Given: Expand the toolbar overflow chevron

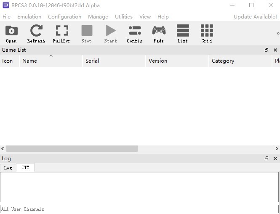Looking at the screenshot, I should (x=277, y=34).
